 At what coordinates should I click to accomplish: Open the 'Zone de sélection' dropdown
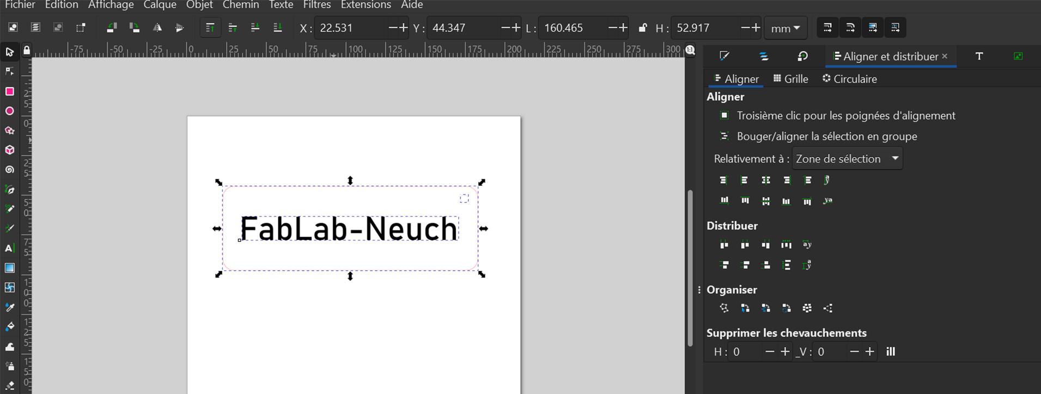[847, 159]
